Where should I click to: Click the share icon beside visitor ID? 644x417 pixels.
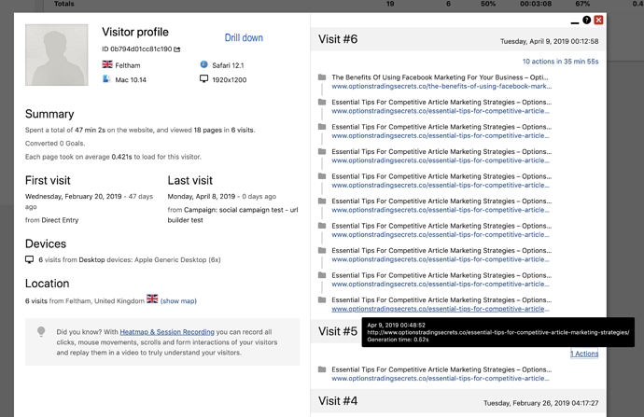tap(177, 49)
